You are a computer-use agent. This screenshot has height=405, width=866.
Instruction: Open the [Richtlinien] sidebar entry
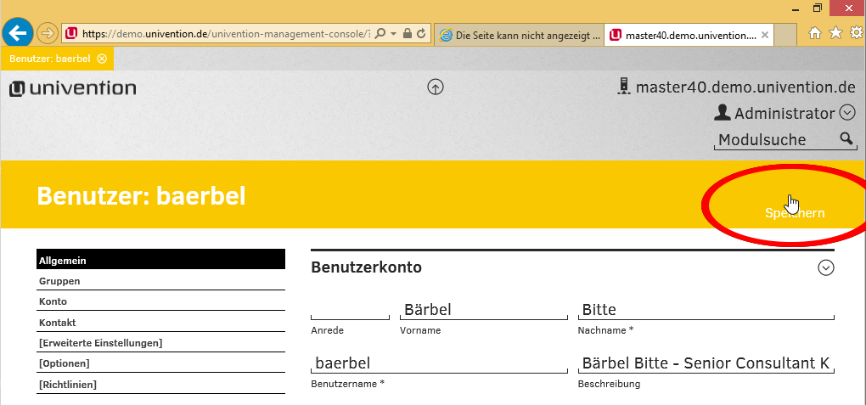tap(68, 385)
